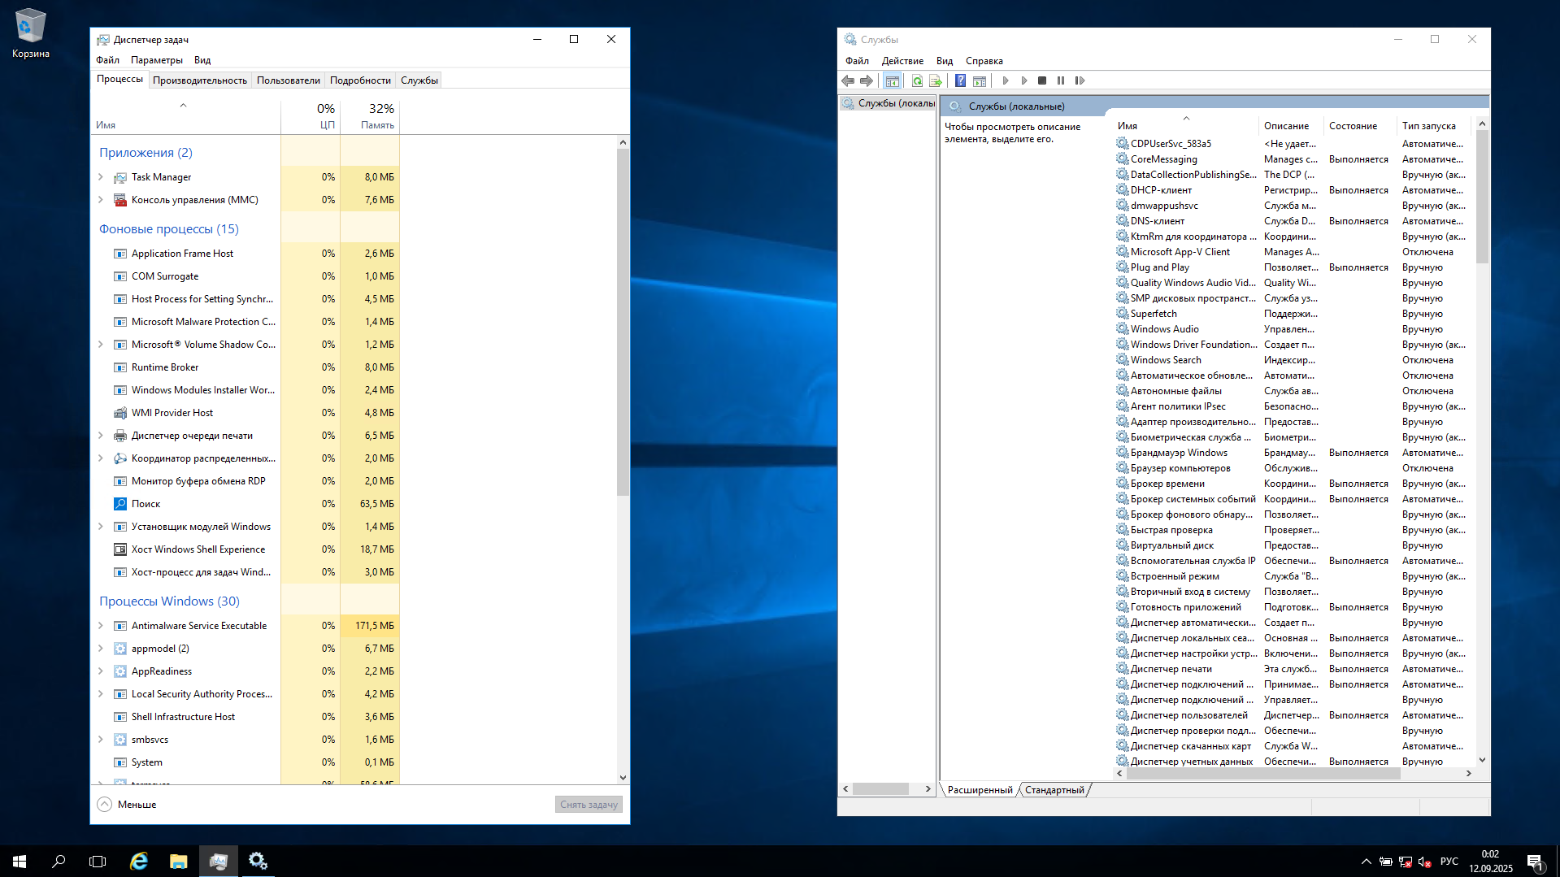
Task: Click the Поиск process icon
Action: pos(120,504)
